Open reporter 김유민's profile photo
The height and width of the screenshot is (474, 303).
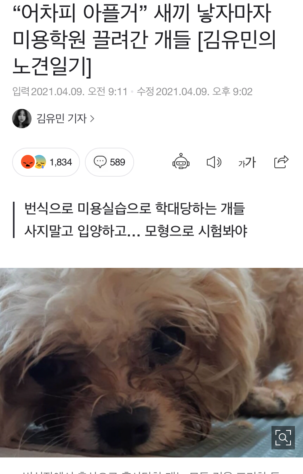pyautogui.click(x=22, y=119)
